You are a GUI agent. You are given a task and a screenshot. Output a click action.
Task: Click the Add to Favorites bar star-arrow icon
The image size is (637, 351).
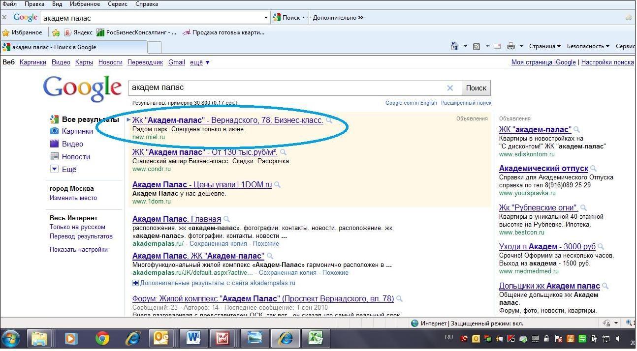pos(56,32)
